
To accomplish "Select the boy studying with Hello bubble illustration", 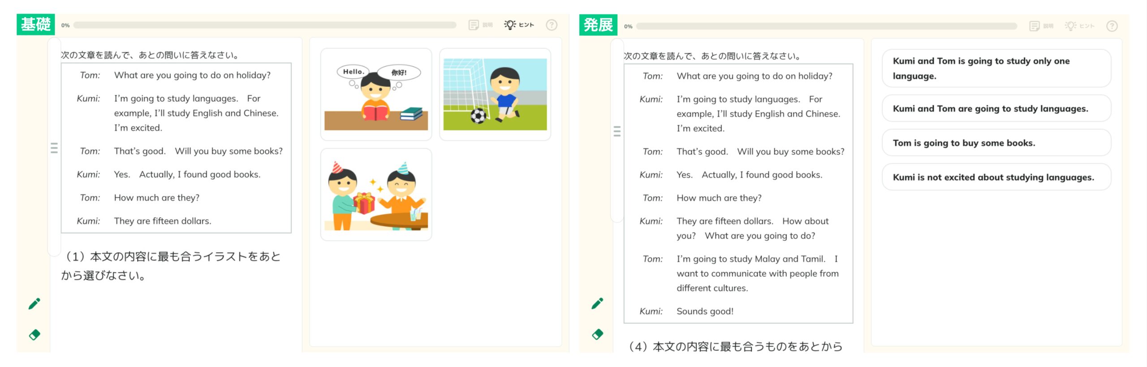I will 376,94.
